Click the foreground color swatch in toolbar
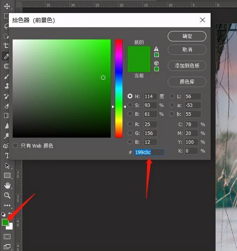237x251 pixels. click(5, 222)
